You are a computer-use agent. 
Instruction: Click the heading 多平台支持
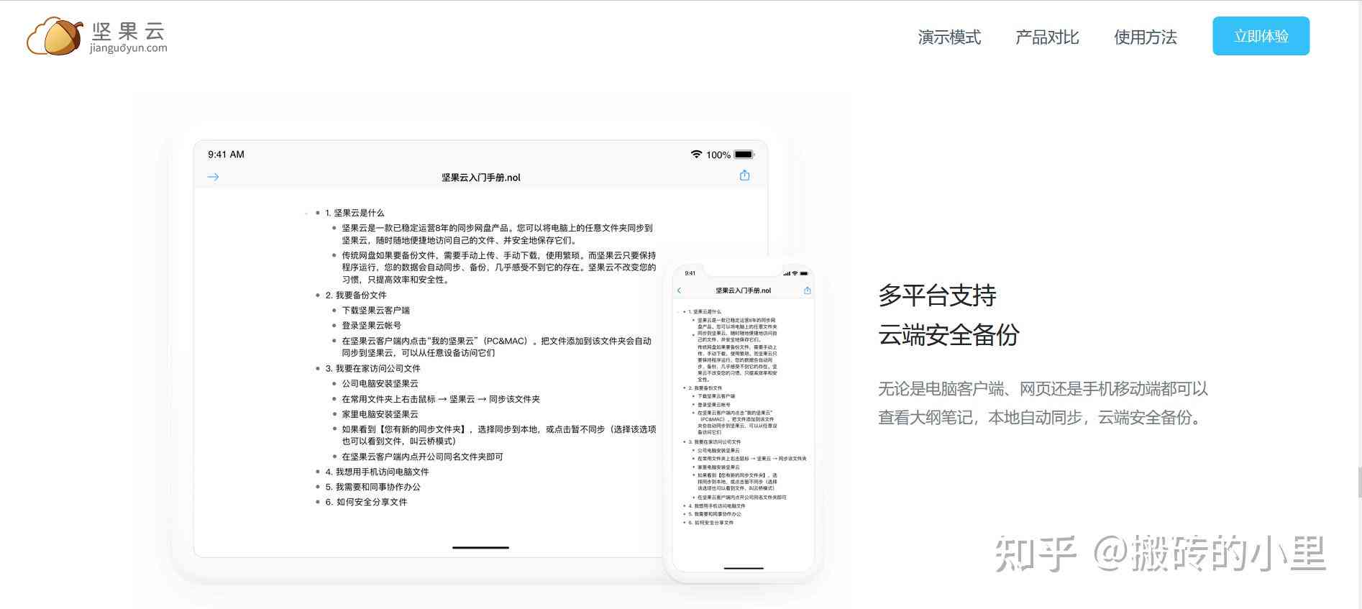937,296
